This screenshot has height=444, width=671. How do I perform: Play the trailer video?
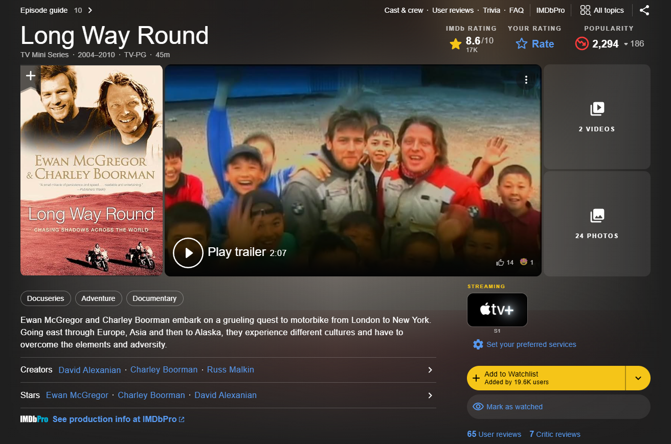(x=189, y=252)
